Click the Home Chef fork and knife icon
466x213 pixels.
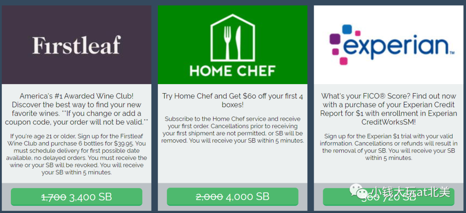[233, 43]
